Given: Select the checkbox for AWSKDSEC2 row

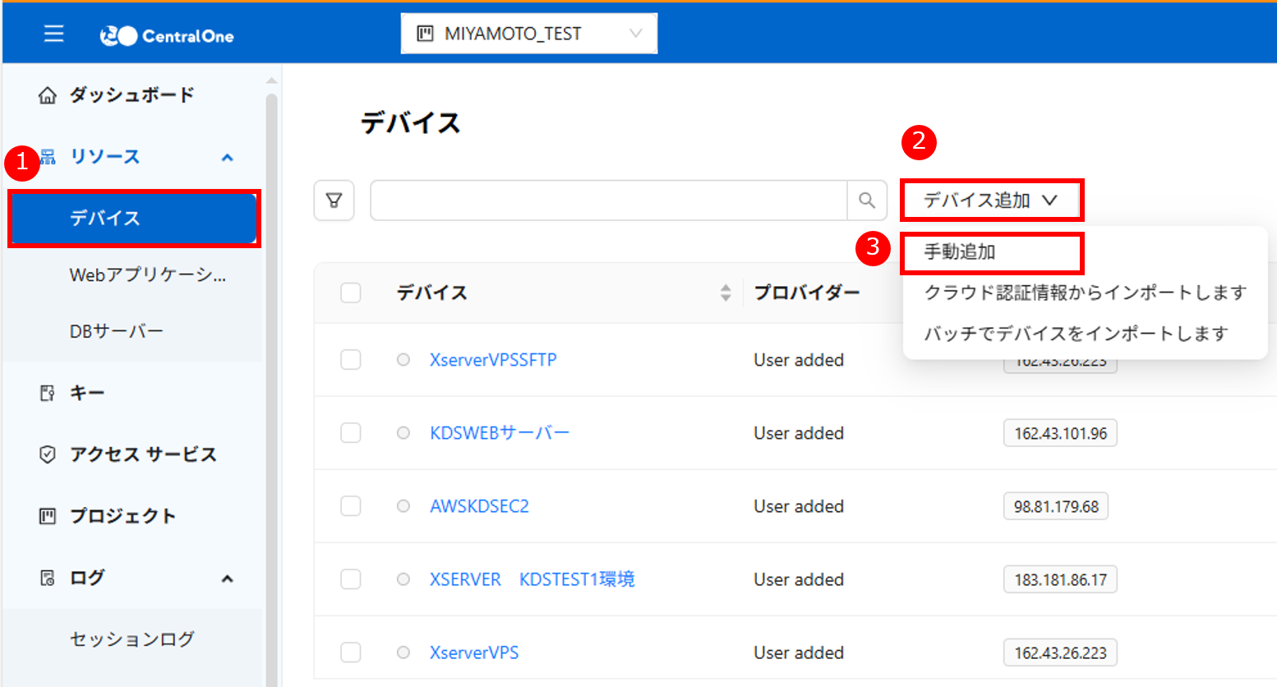Looking at the screenshot, I should (351, 506).
